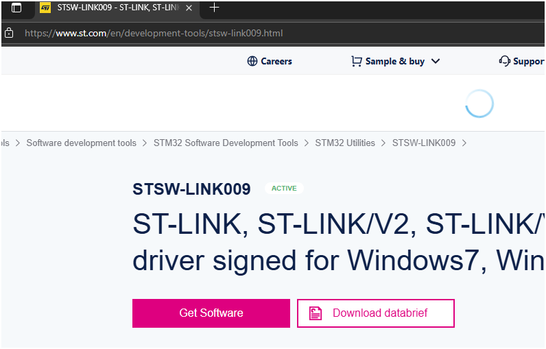Click the shopping cart icon
Viewport: 546px width, 349px height.
pyautogui.click(x=357, y=61)
